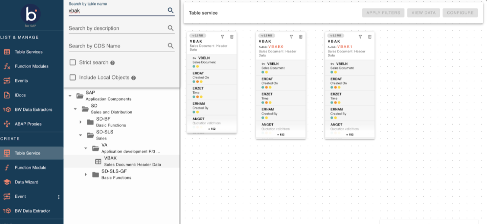490x224 pixels.
Task: Click the VIEW DATA button
Action: [423, 13]
